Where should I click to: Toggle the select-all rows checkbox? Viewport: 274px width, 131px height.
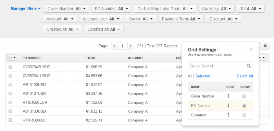10,57
